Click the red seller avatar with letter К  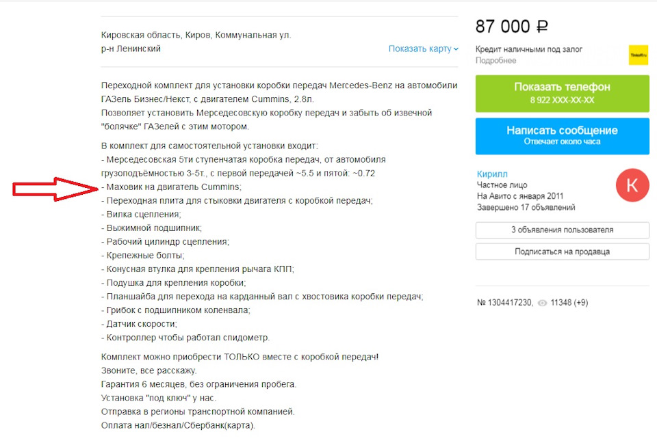tap(632, 185)
